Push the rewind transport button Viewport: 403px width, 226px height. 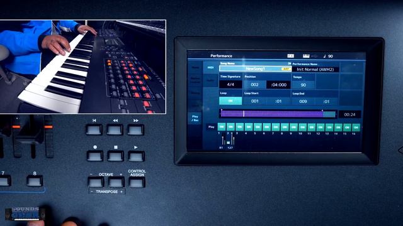point(115,130)
